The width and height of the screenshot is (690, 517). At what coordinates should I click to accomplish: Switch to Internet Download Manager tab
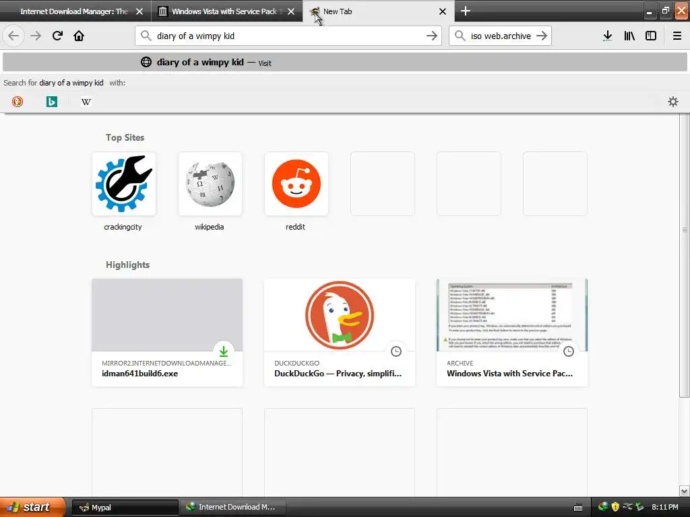pyautogui.click(x=75, y=11)
